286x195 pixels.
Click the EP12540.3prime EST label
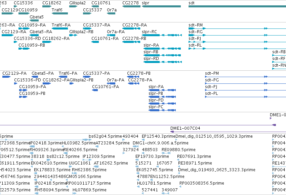tap(159, 136)
